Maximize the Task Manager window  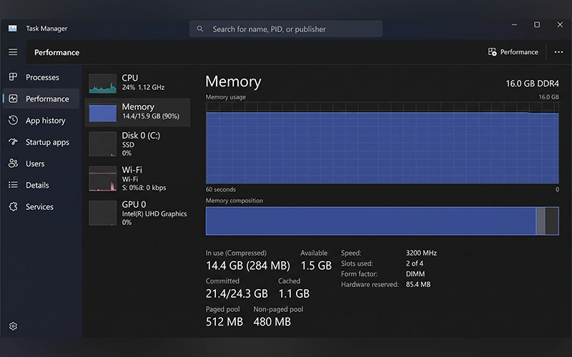tap(537, 25)
